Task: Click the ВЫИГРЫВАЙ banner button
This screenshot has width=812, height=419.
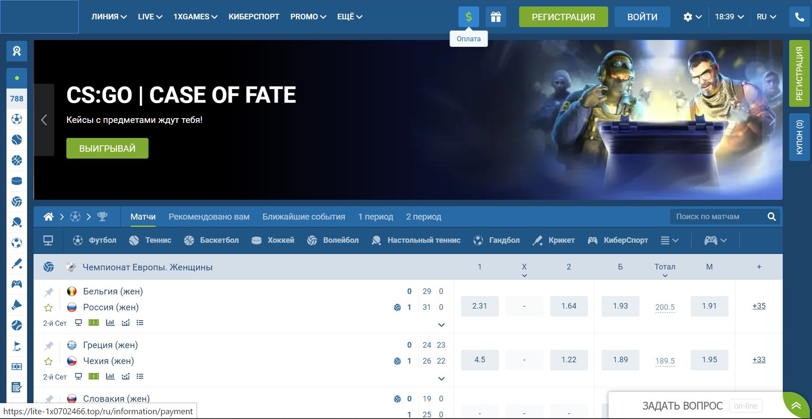Action: point(107,148)
